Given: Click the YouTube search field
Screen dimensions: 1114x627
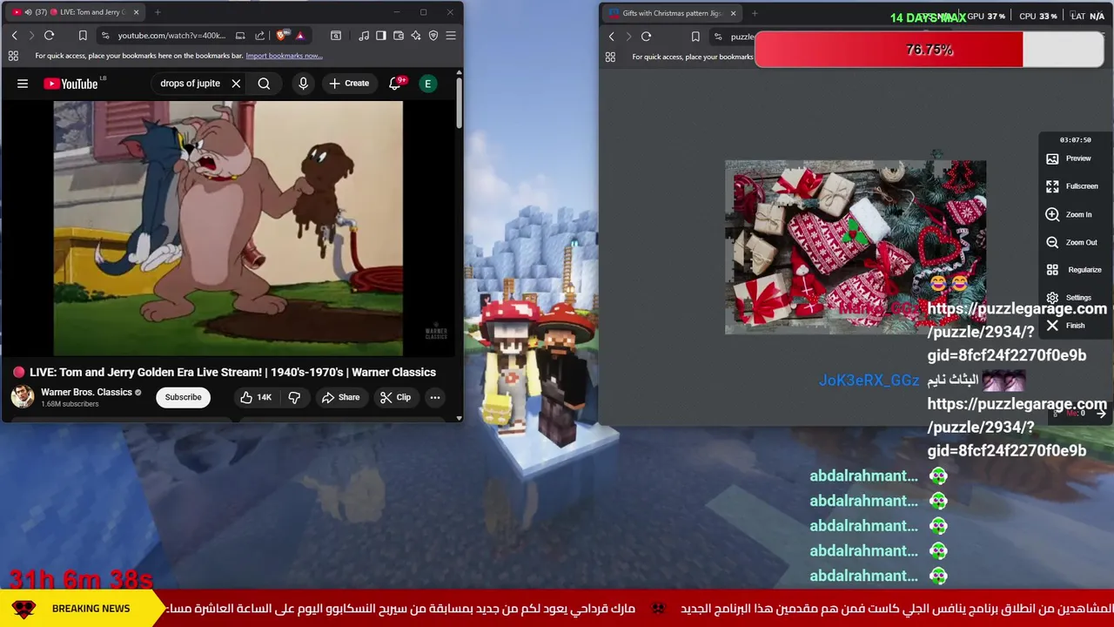Looking at the screenshot, I should 190,84.
